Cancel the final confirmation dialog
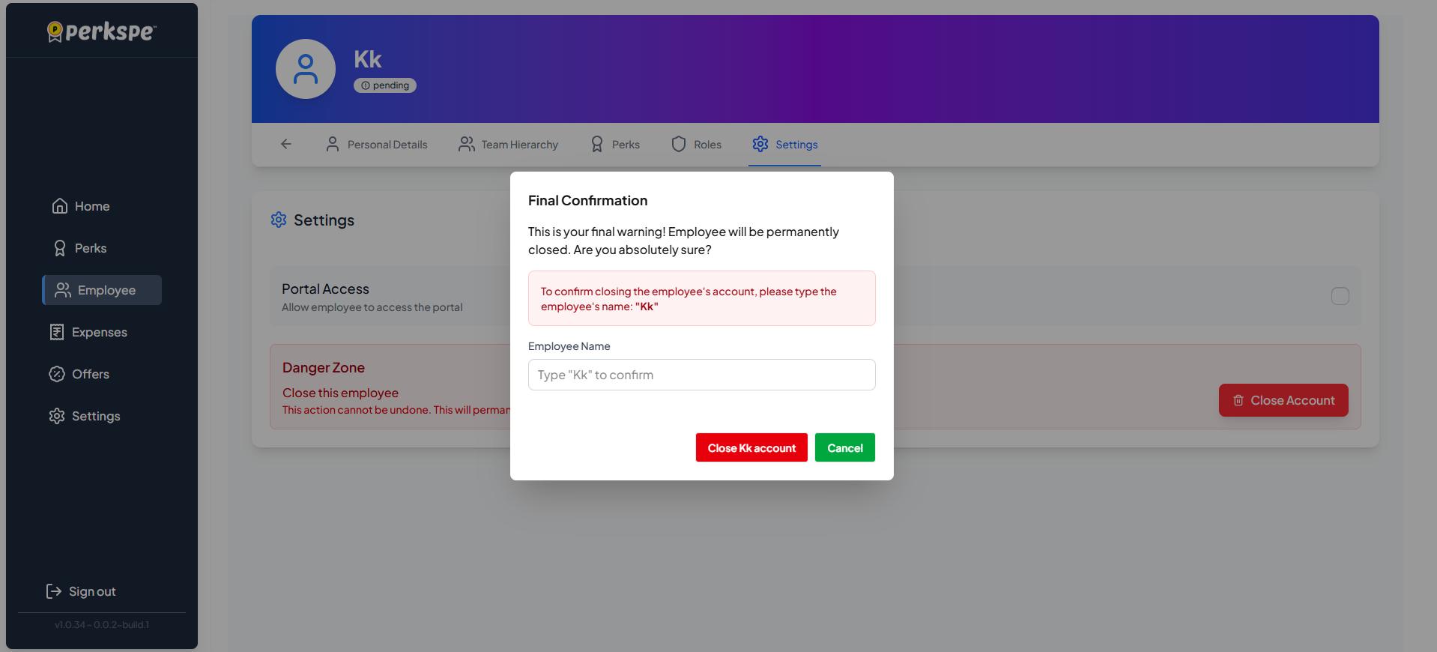Viewport: 1437px width, 652px height. tap(844, 447)
